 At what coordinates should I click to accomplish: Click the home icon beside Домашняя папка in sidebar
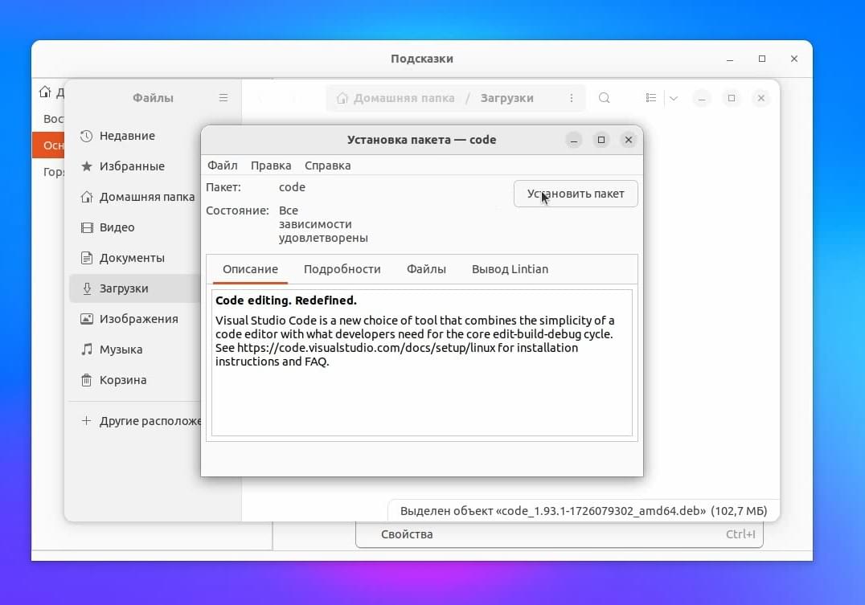click(x=86, y=197)
